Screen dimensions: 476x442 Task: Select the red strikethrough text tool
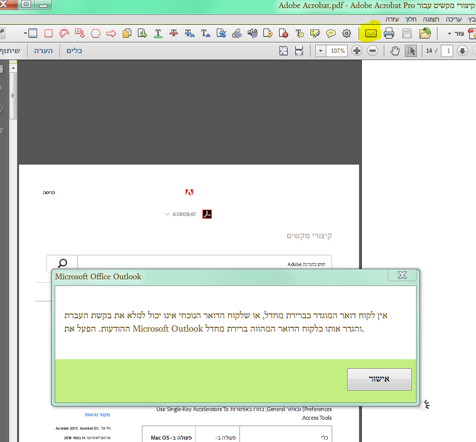click(x=174, y=33)
